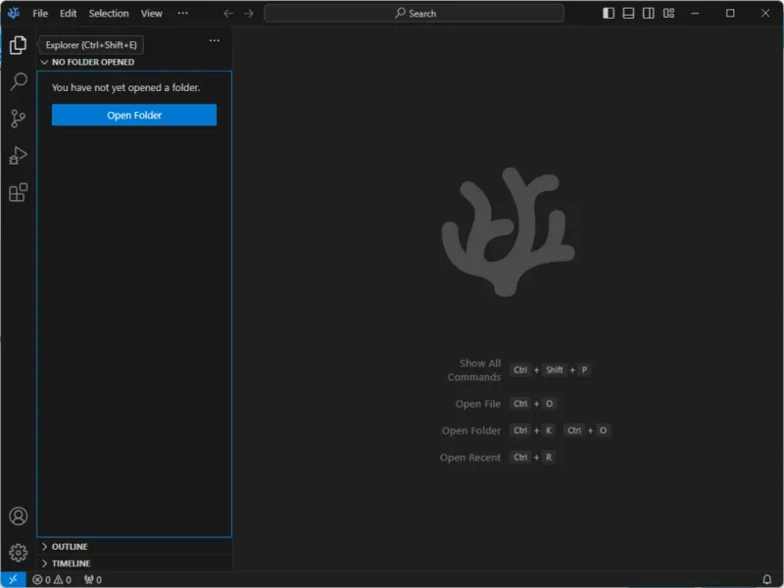This screenshot has width=784, height=588.
Task: Click the 'Show All Commands' hint text
Action: click(474, 370)
